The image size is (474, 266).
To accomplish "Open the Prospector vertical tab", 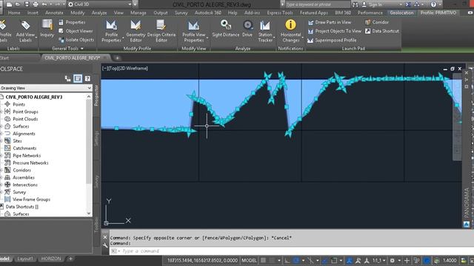I will (96, 95).
